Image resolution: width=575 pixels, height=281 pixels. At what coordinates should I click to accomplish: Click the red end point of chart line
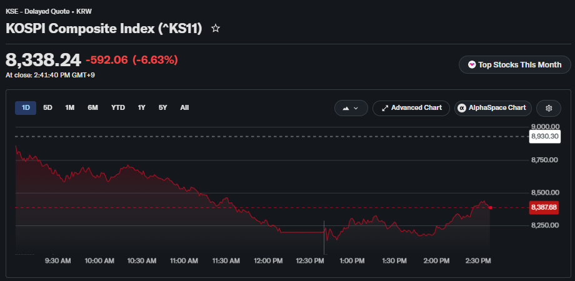pos(491,207)
